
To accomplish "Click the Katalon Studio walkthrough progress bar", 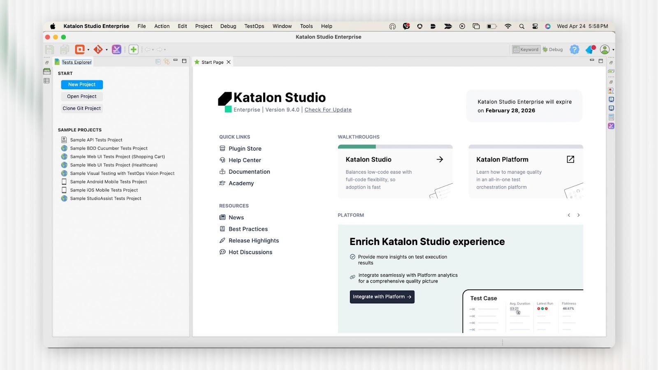I will pos(395,147).
